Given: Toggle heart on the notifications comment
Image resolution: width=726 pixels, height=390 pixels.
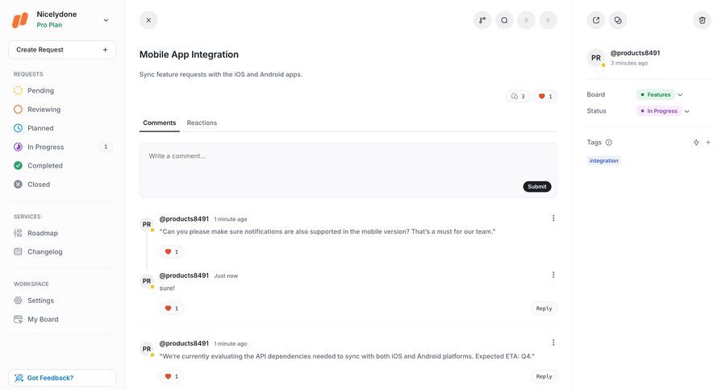Looking at the screenshot, I should click(171, 252).
